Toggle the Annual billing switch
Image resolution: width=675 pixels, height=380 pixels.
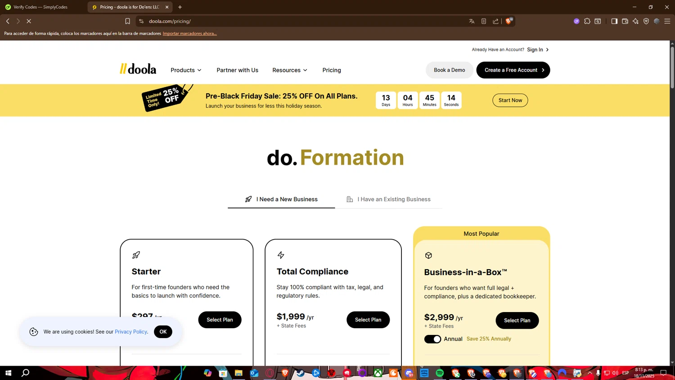point(432,339)
